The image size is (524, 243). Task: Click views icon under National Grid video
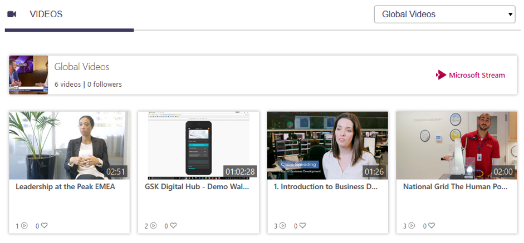[412, 226]
